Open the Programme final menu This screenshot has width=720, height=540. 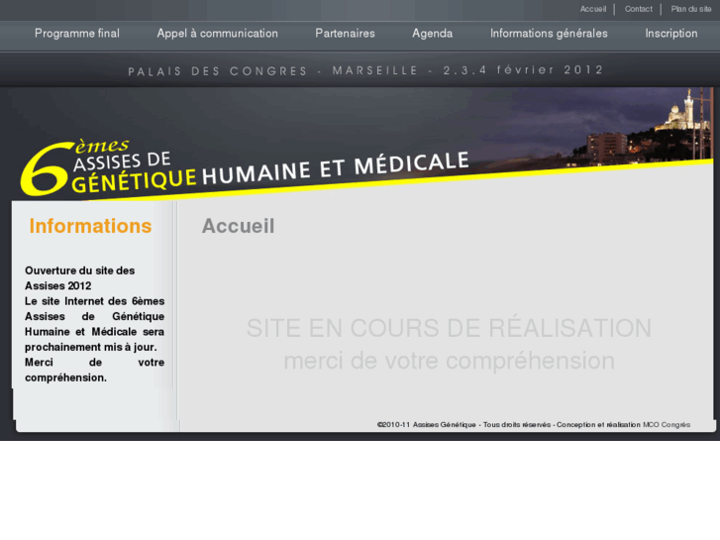(77, 34)
